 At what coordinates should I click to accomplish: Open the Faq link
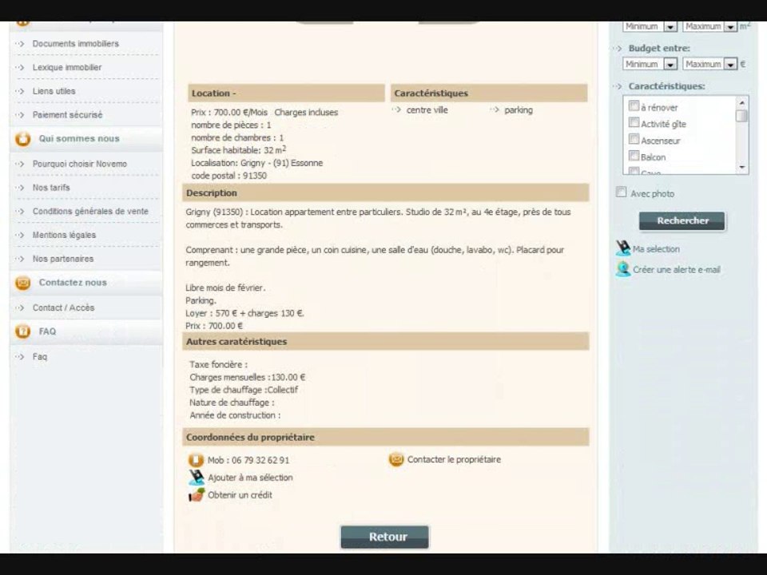pyautogui.click(x=40, y=357)
